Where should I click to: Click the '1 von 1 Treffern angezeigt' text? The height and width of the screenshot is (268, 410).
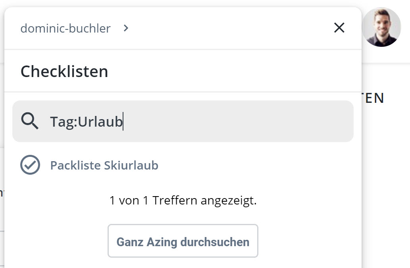pos(183,201)
